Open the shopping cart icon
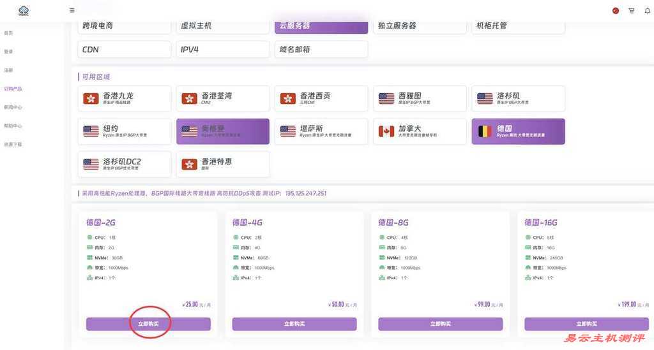Image resolution: width=654 pixels, height=350 pixels. [x=632, y=11]
